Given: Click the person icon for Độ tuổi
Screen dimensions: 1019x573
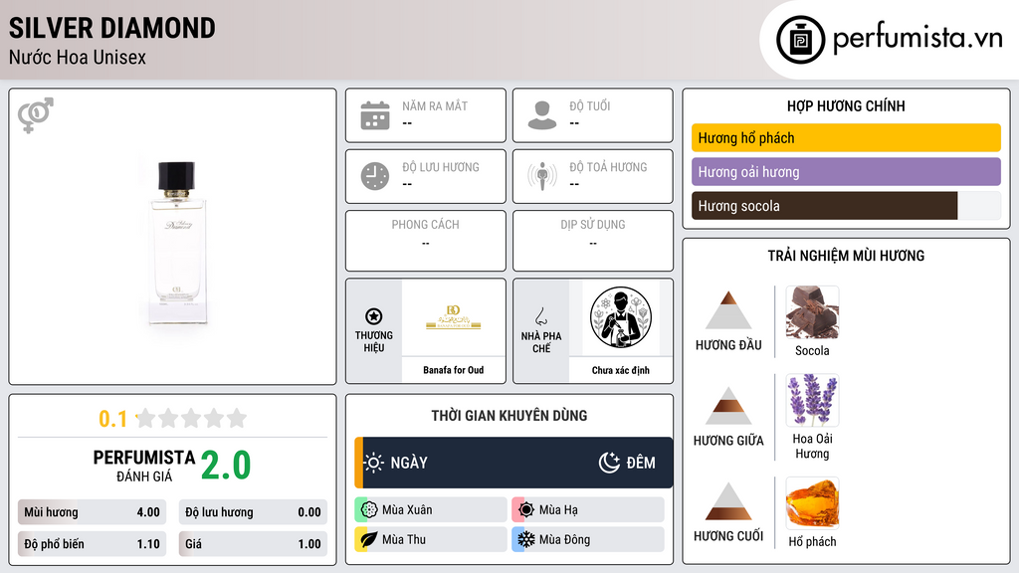Looking at the screenshot, I should click(x=542, y=115).
